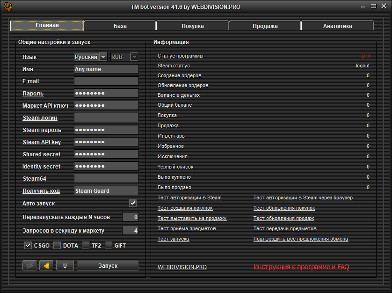Expand the RUB currency dropdown
This screenshot has height=293, width=392.
[124, 57]
